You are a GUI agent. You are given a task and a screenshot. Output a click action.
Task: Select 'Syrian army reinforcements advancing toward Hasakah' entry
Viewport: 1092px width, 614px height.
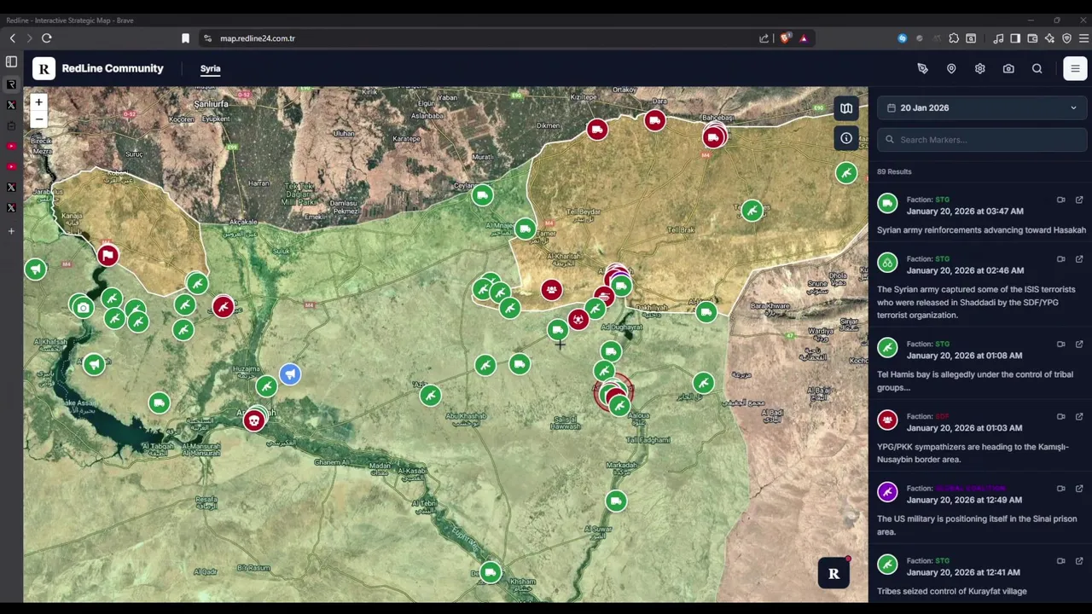(981, 230)
